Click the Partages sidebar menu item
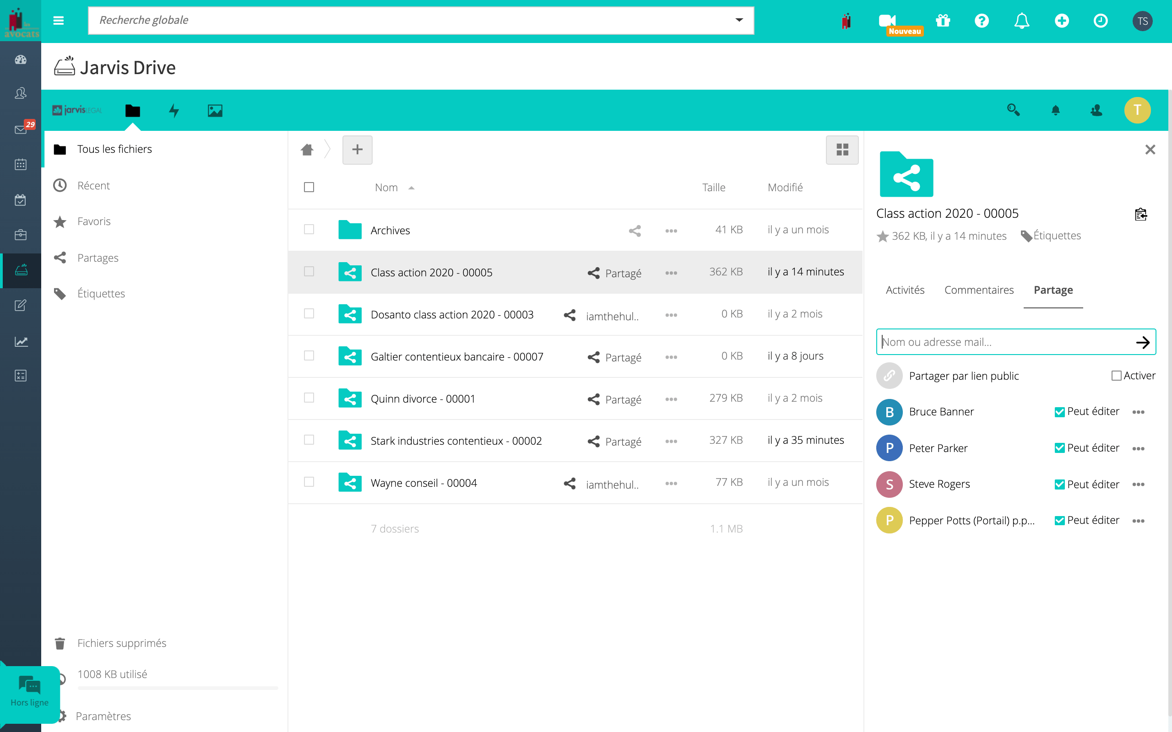The height and width of the screenshot is (732, 1172). click(x=98, y=257)
